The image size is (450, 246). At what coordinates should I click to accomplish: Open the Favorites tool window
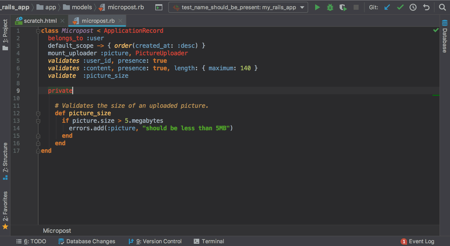[x=5, y=210]
